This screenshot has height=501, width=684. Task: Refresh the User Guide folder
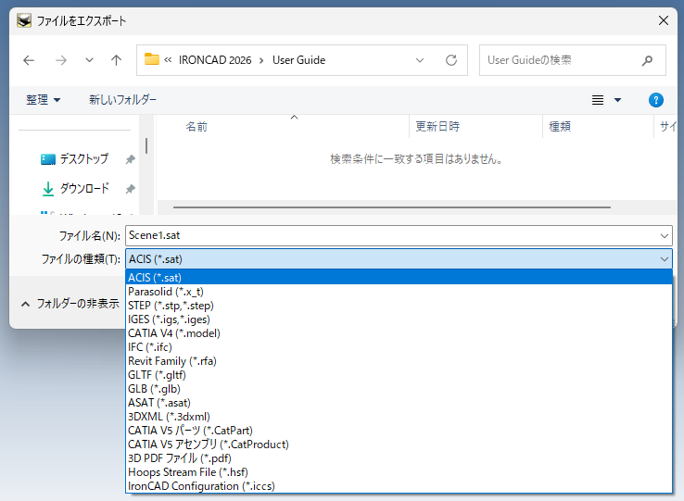coord(451,60)
